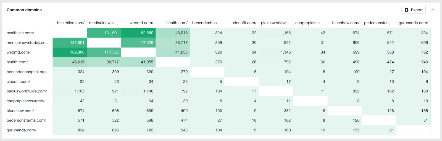Click the 117,525 cell in webmd.com row

[x=104, y=52]
